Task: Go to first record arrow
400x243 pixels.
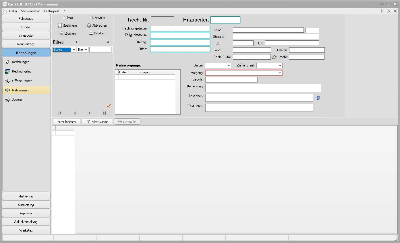Action: tap(60, 113)
